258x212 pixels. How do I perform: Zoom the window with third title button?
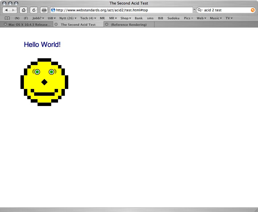pyautogui.click(x=16, y=3)
